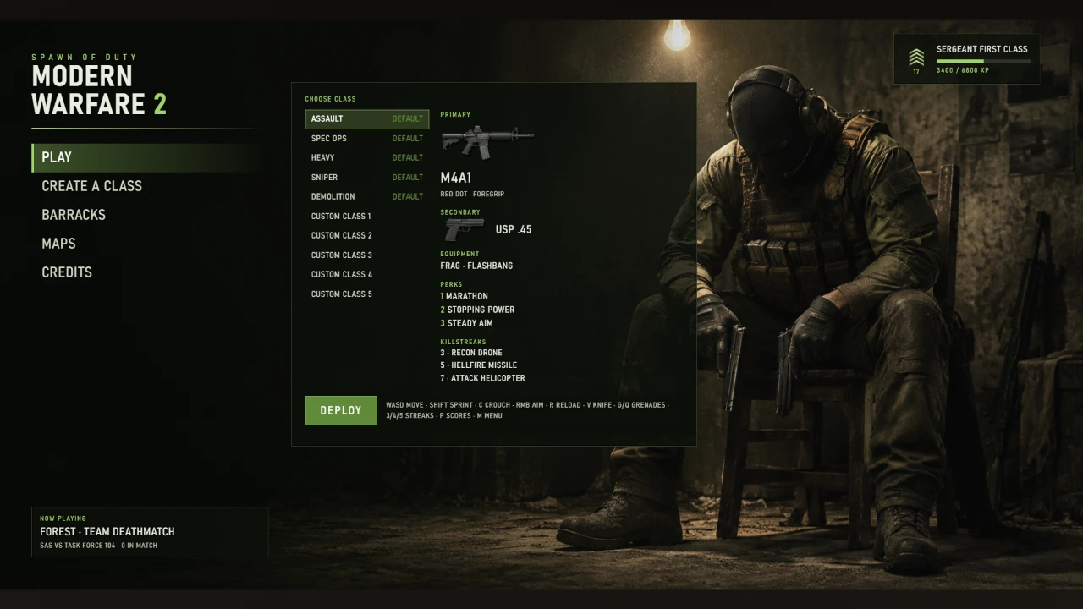Click the Sergeant First Class rank title

(981, 49)
